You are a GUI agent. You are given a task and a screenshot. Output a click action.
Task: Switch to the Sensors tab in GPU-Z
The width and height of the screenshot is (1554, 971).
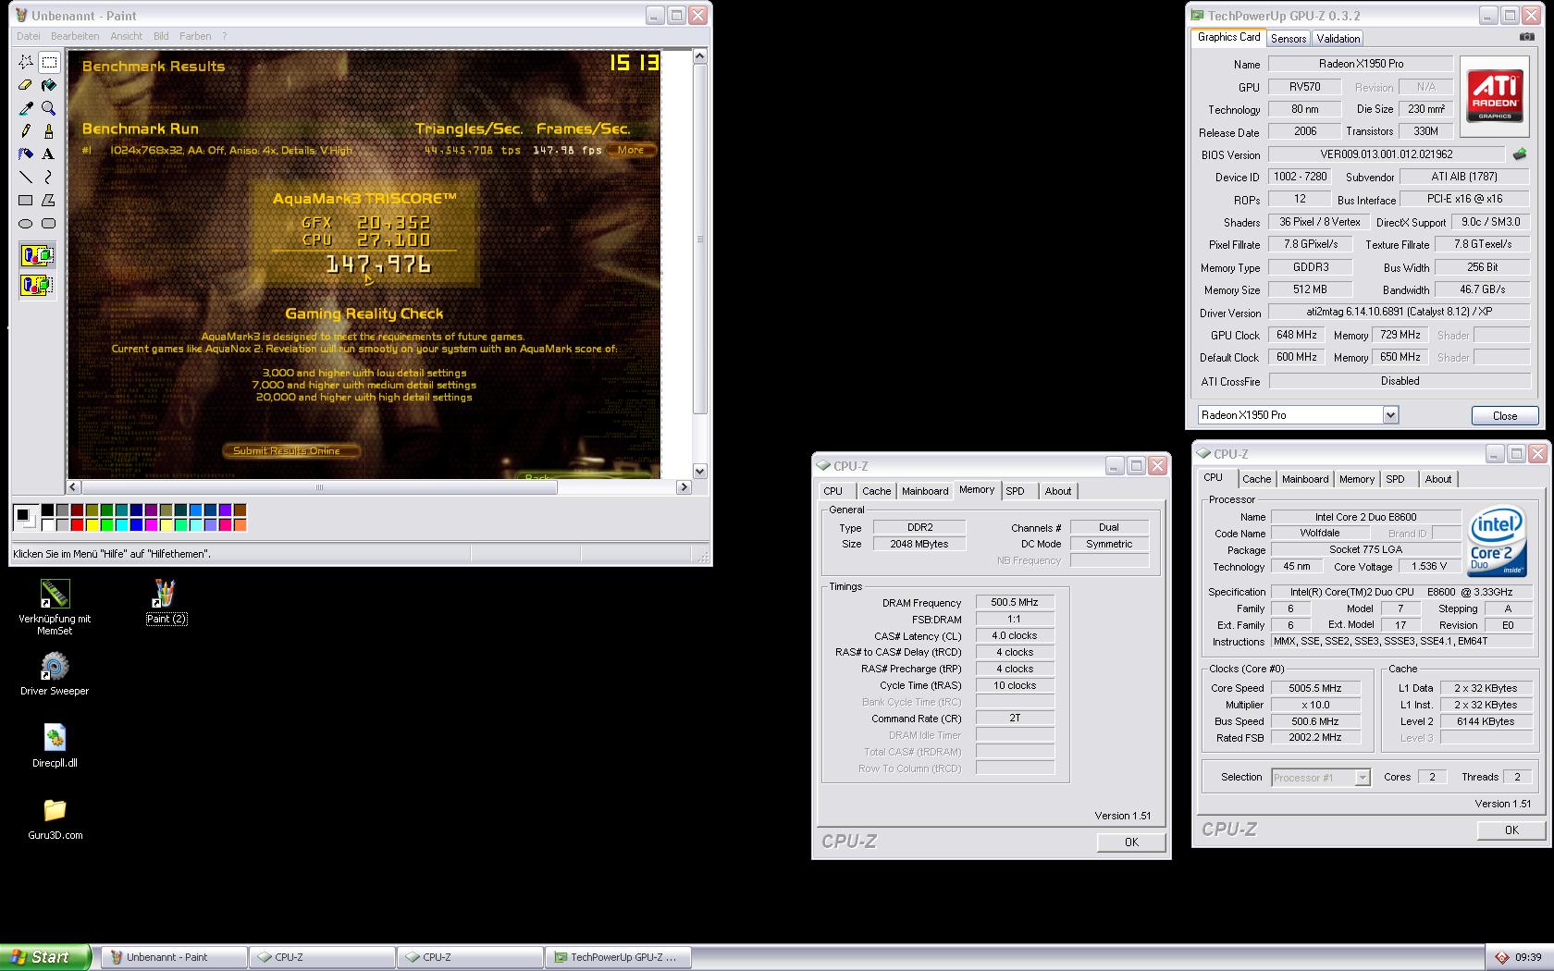(1289, 38)
